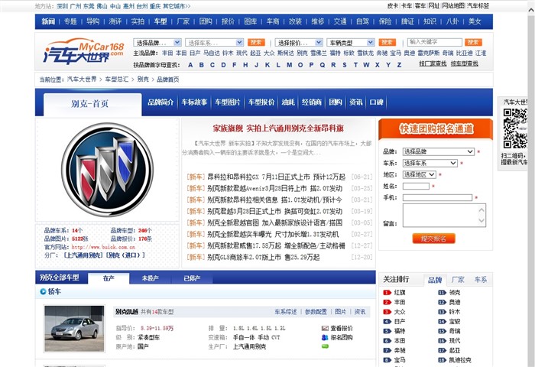Click the search button after 选择车系
The height and width of the screenshot is (367, 535).
(x=256, y=42)
